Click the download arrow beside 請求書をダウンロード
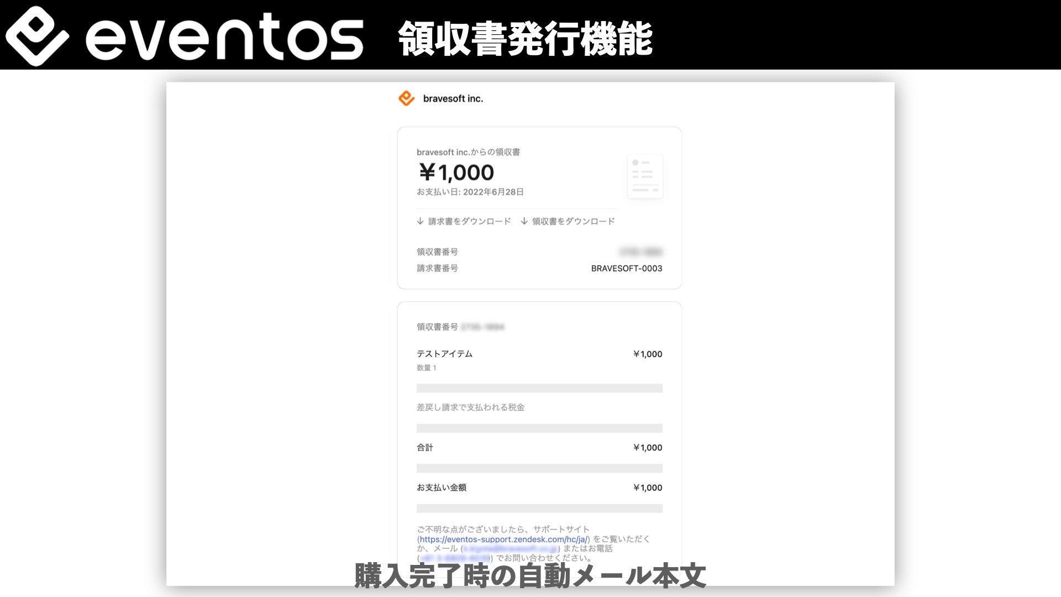Image resolution: width=1061 pixels, height=597 pixels. click(x=420, y=221)
